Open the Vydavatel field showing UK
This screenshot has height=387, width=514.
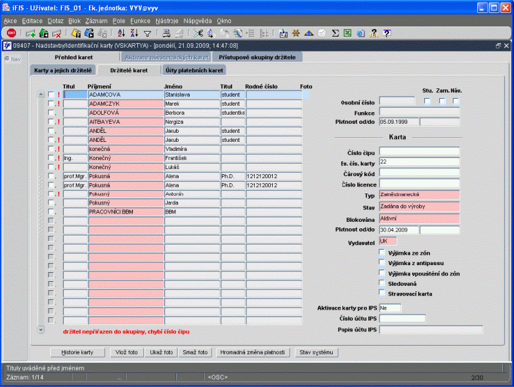(x=388, y=241)
